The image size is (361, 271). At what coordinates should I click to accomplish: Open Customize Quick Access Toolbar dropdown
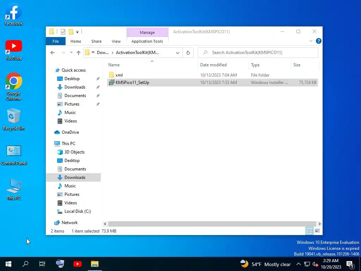tap(77, 32)
